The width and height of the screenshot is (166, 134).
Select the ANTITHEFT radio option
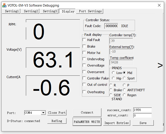coord(124,90)
